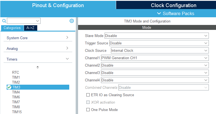This screenshot has width=216, height=114.
Task: Click the small sort arrows under Timers
Action: tap(38, 67)
